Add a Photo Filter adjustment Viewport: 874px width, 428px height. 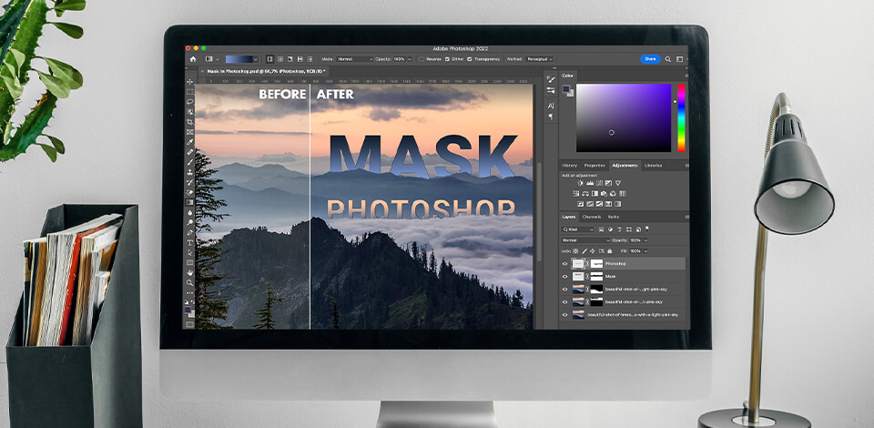click(604, 194)
